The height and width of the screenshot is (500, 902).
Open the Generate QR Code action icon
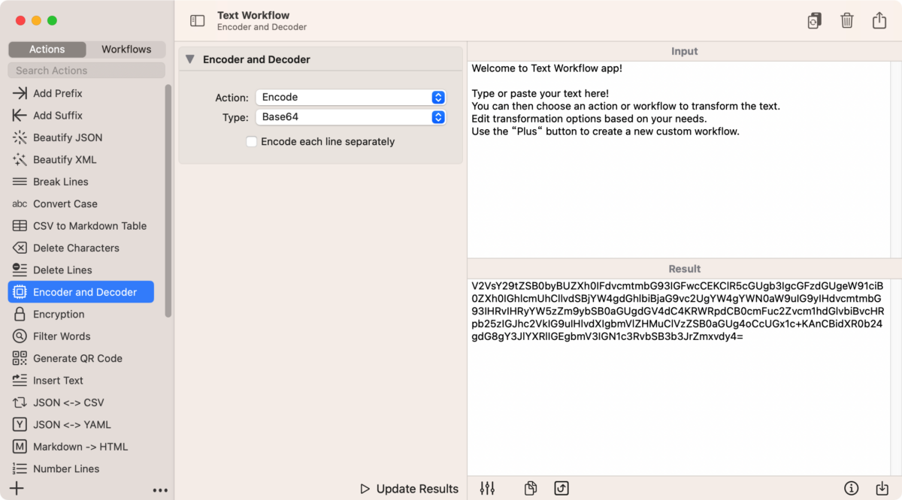(x=20, y=358)
